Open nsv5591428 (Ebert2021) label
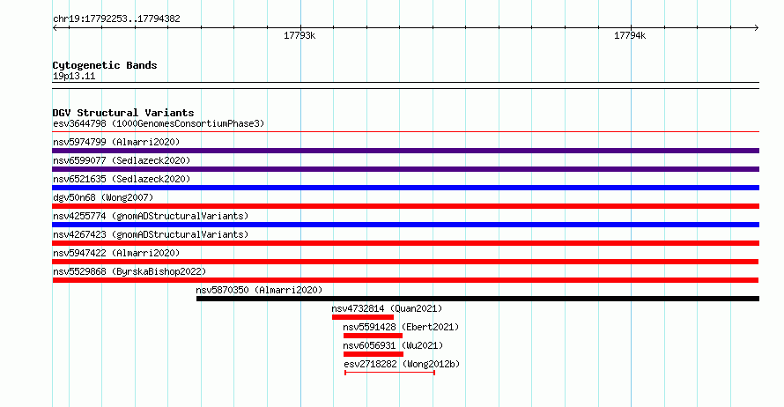784x407 pixels. click(401, 327)
